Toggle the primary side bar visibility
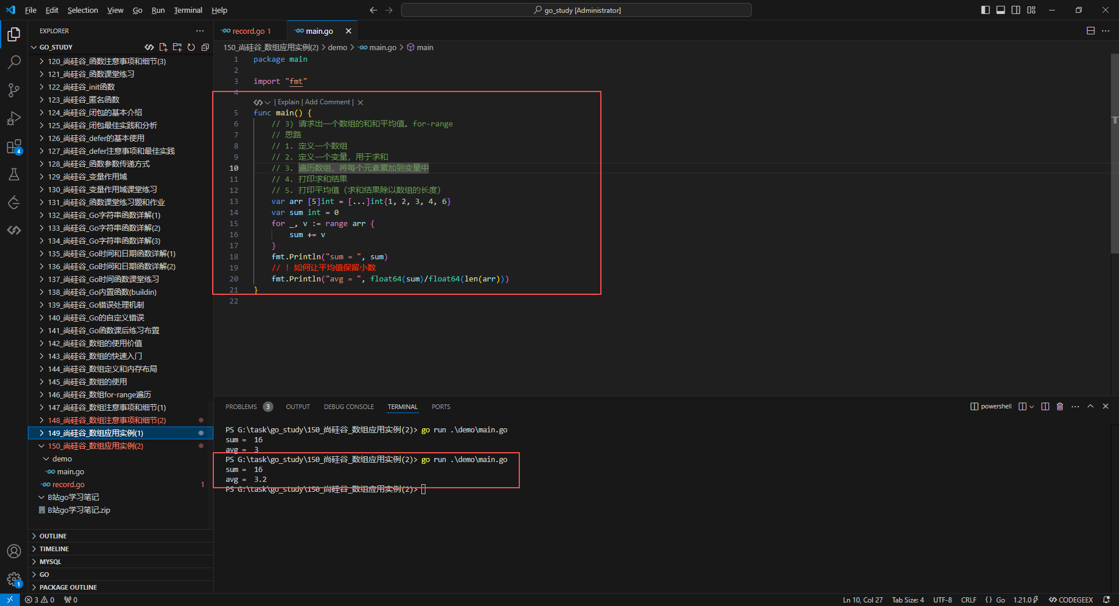This screenshot has width=1119, height=606. (x=986, y=10)
